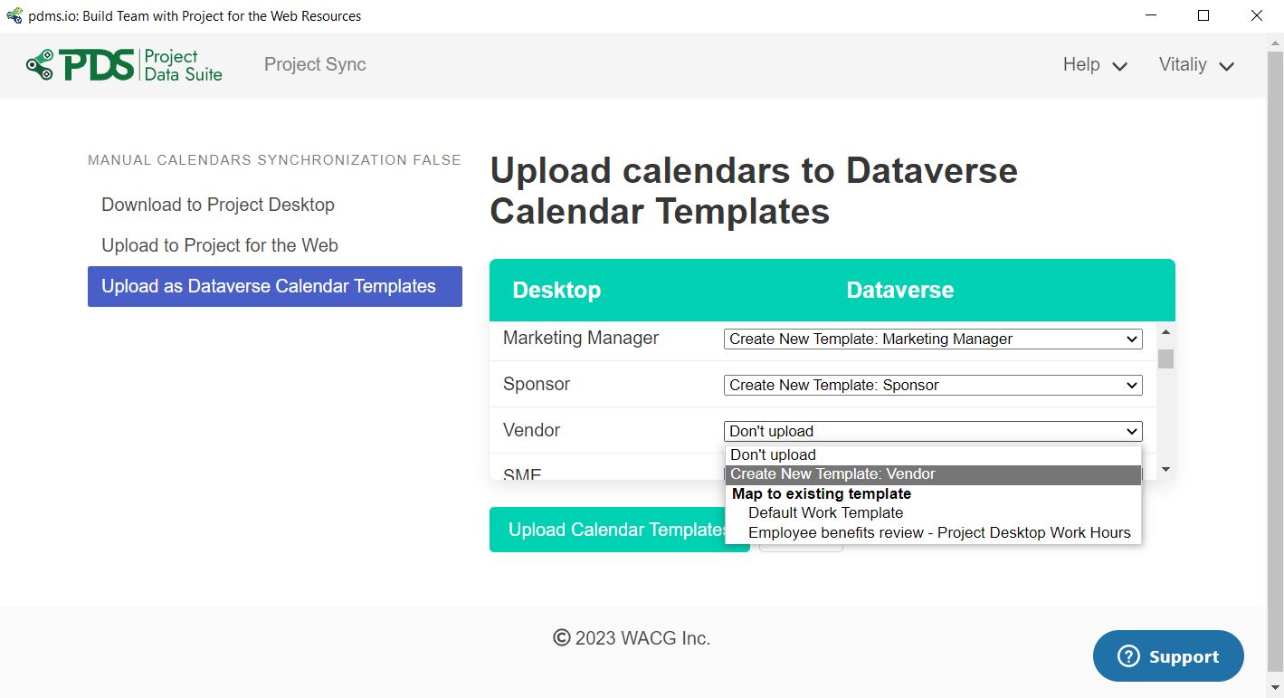Click the down arrow on the Vendor dropdown
Image resolution: width=1284 pixels, height=698 pixels.
(1132, 431)
